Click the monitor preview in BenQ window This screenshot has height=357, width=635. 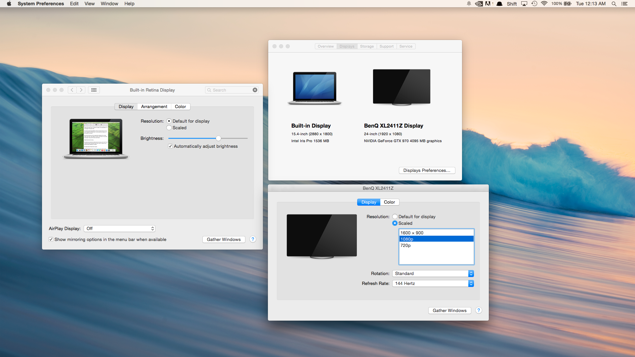pos(322,236)
